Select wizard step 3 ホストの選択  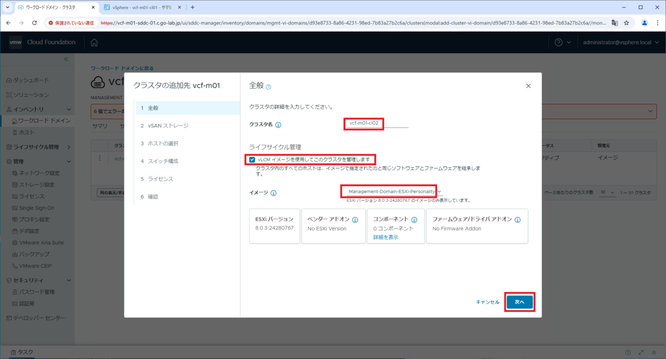click(x=186, y=143)
